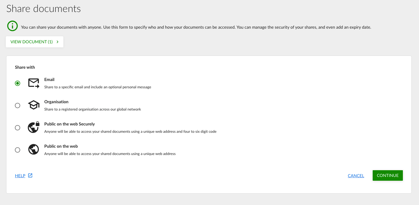Click the Share documents page heading
Screen dimensions: 419x205
(43, 9)
